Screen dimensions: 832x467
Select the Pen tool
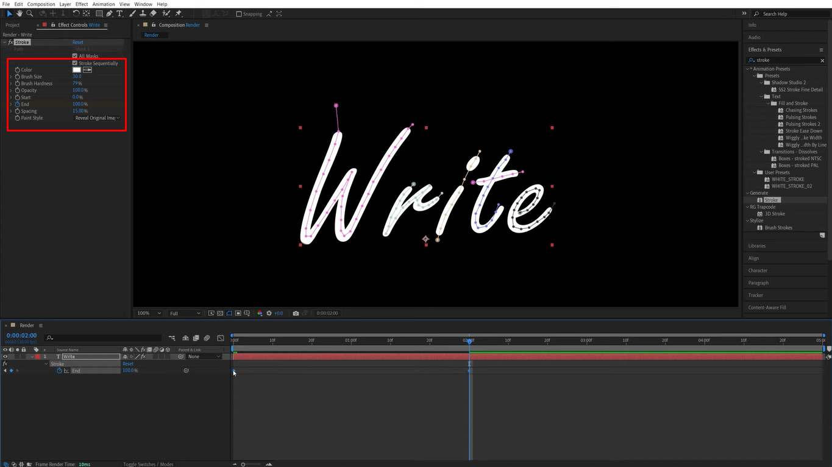(109, 13)
